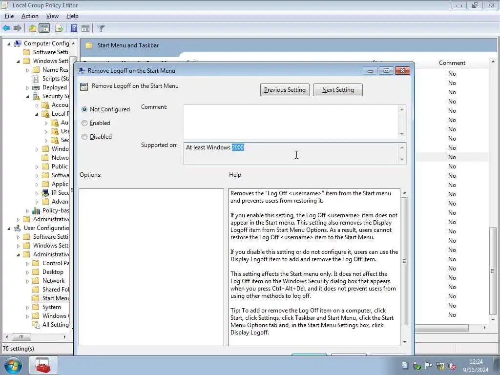Click the Scripts tree item icon
The width and height of the screenshot is (500, 375).
pyautogui.click(x=36, y=79)
